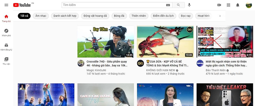Open Thư viện library in sidebar
The image size is (255, 106).
[6, 61]
